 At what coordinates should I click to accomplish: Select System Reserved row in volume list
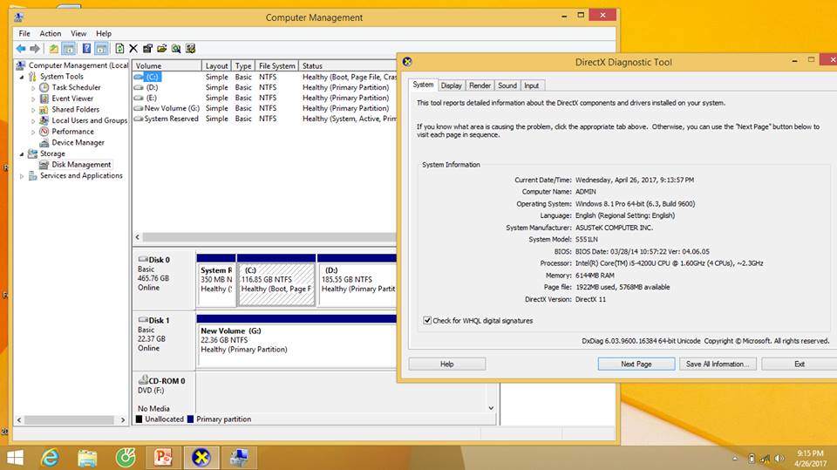tap(264, 119)
